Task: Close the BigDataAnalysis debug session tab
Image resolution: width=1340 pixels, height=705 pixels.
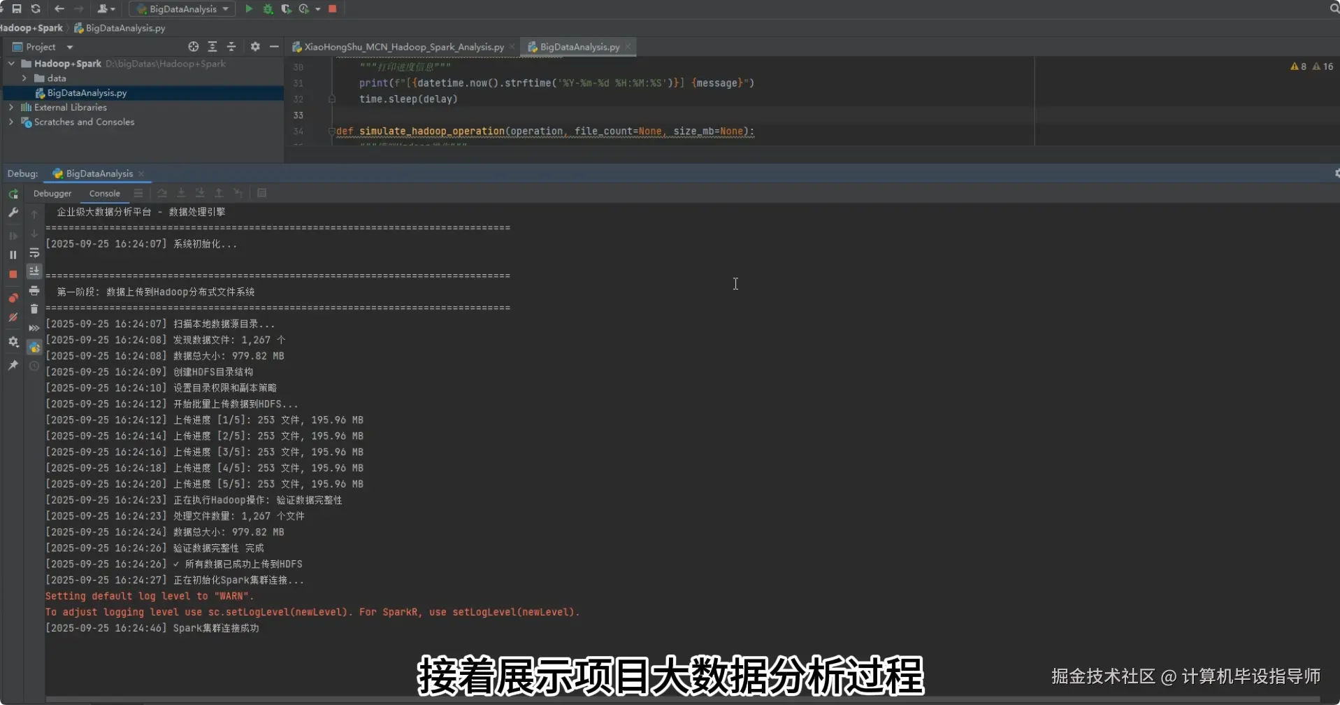Action: [141, 173]
